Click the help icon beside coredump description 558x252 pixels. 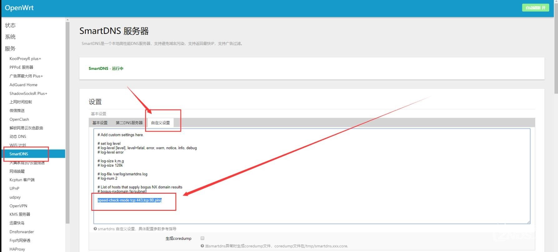point(202,246)
